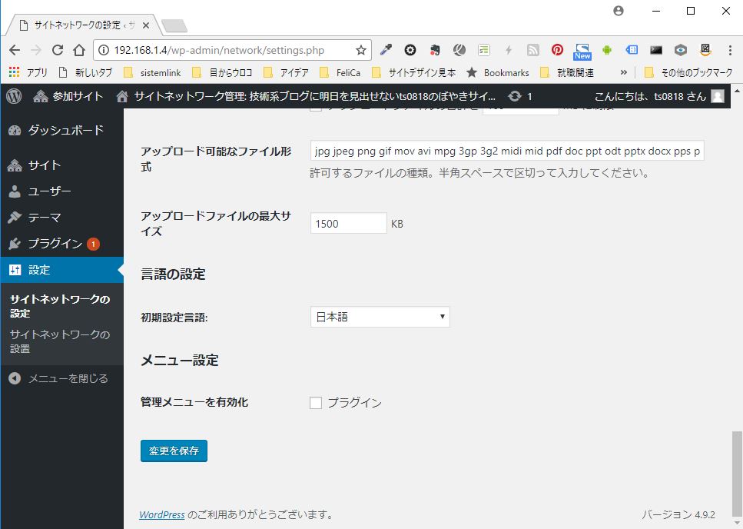Open the Chrome three-dot menu

[x=730, y=50]
